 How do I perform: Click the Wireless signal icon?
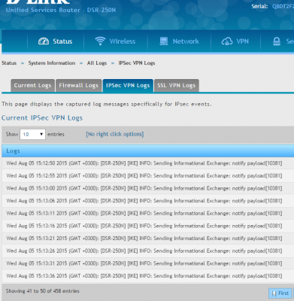click(100, 41)
